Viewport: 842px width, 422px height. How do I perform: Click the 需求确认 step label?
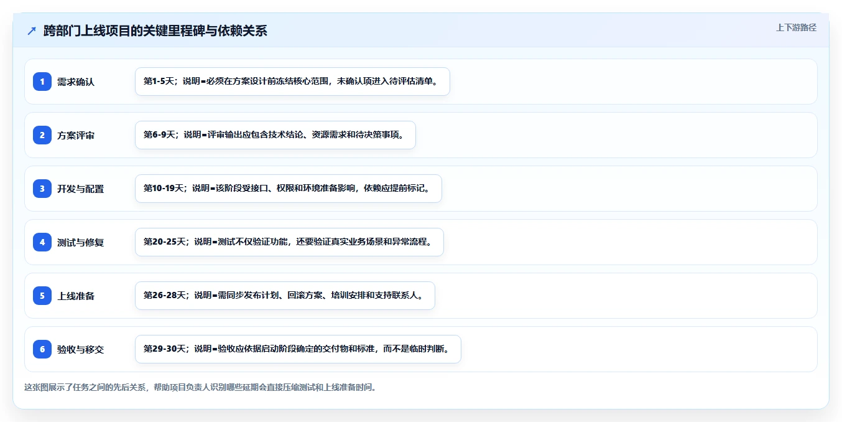[x=76, y=82]
